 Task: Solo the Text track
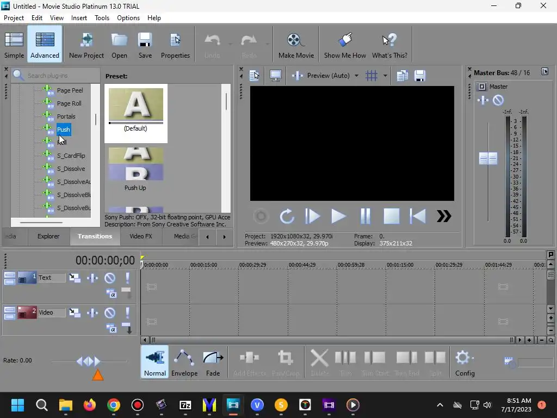[127, 278]
